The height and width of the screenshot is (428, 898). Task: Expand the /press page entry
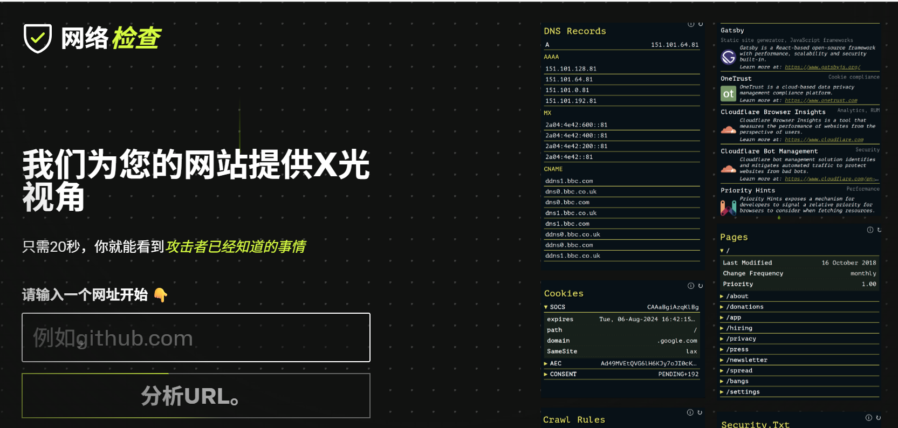[722, 349]
